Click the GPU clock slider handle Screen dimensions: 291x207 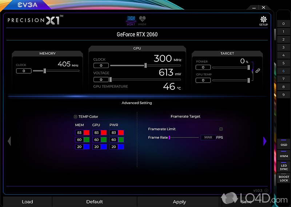pos(145,65)
